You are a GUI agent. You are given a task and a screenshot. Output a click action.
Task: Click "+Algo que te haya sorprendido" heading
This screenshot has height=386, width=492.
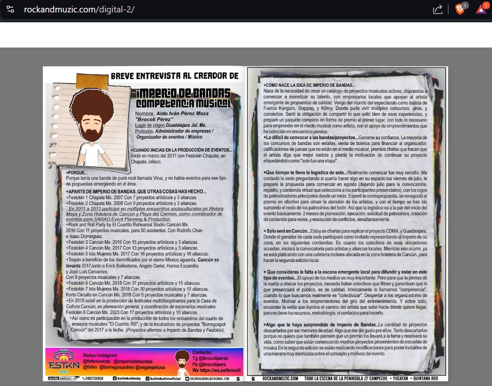point(321,324)
